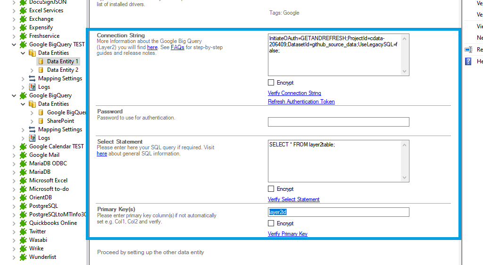Image resolution: width=483 pixels, height=265 pixels.
Task: Click Refresh Authentication Token
Action: [301, 102]
